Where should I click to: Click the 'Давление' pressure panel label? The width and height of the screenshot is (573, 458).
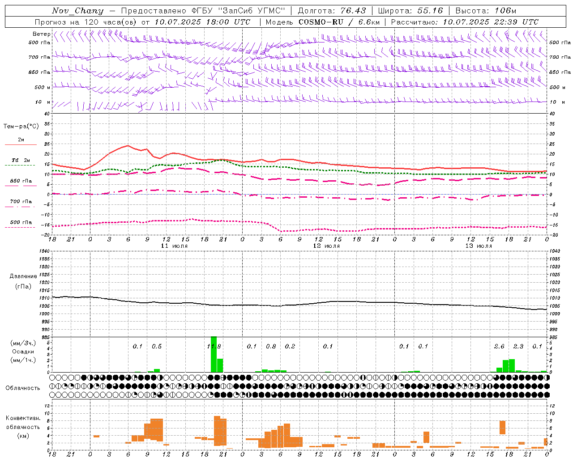(23, 276)
